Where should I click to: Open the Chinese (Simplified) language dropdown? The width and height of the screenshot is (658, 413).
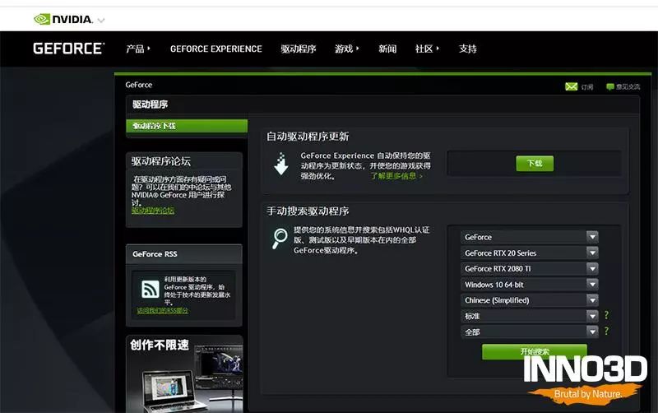pyautogui.click(x=529, y=300)
